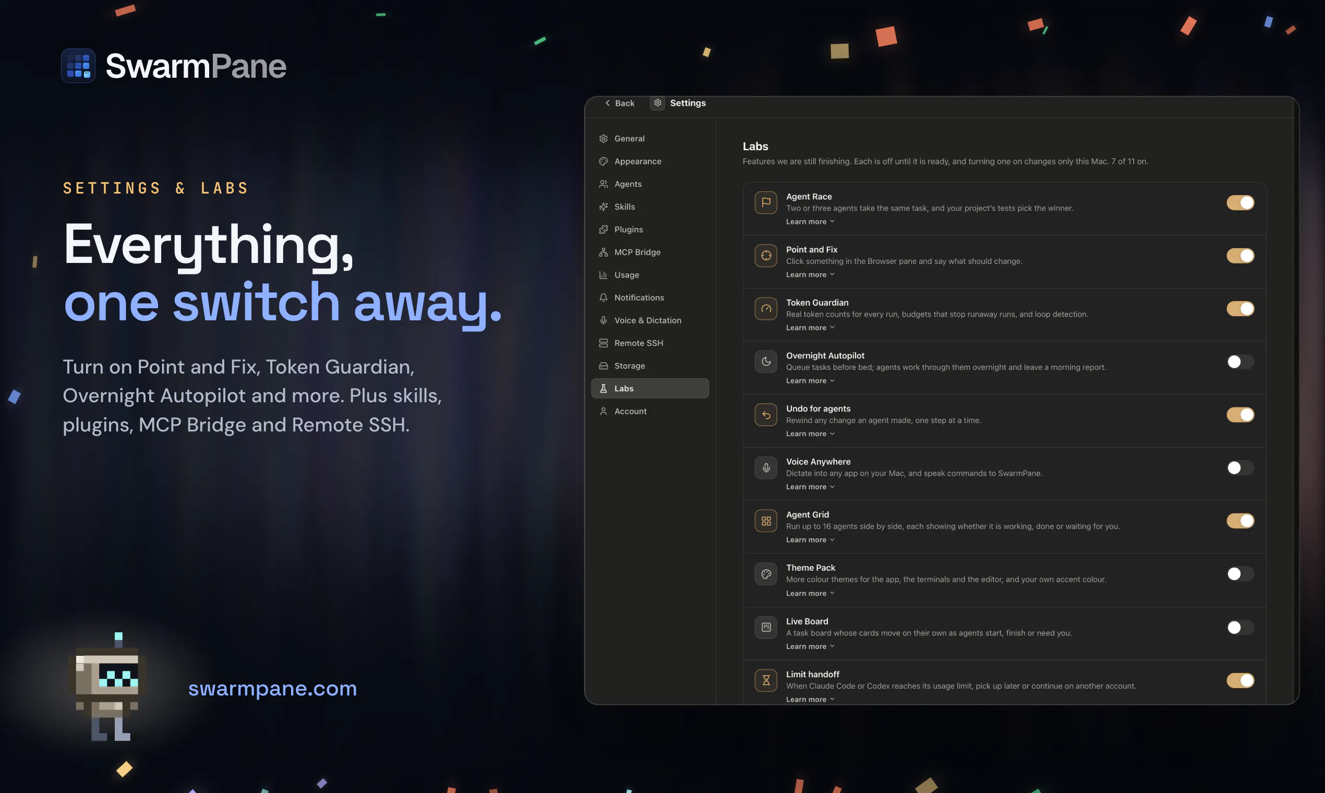Click the Voice & Dictation microphone icon
The height and width of the screenshot is (793, 1325).
[x=603, y=320]
